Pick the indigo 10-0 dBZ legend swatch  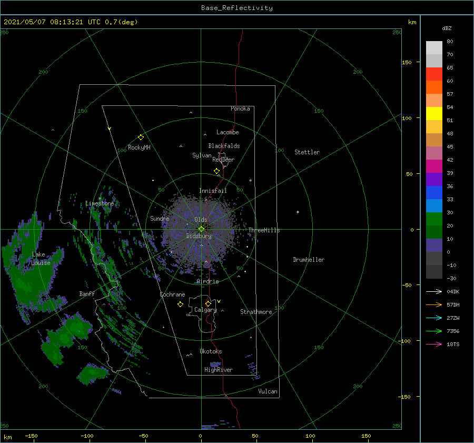(x=434, y=245)
